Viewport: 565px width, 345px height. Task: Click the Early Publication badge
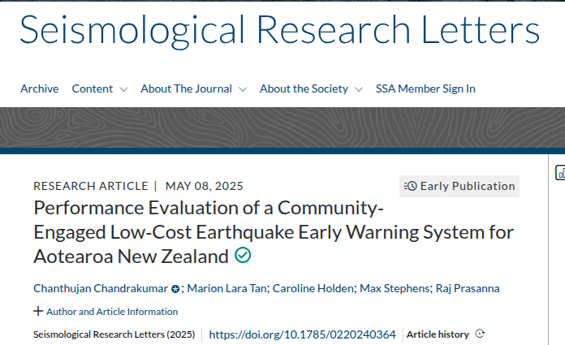[x=459, y=186]
